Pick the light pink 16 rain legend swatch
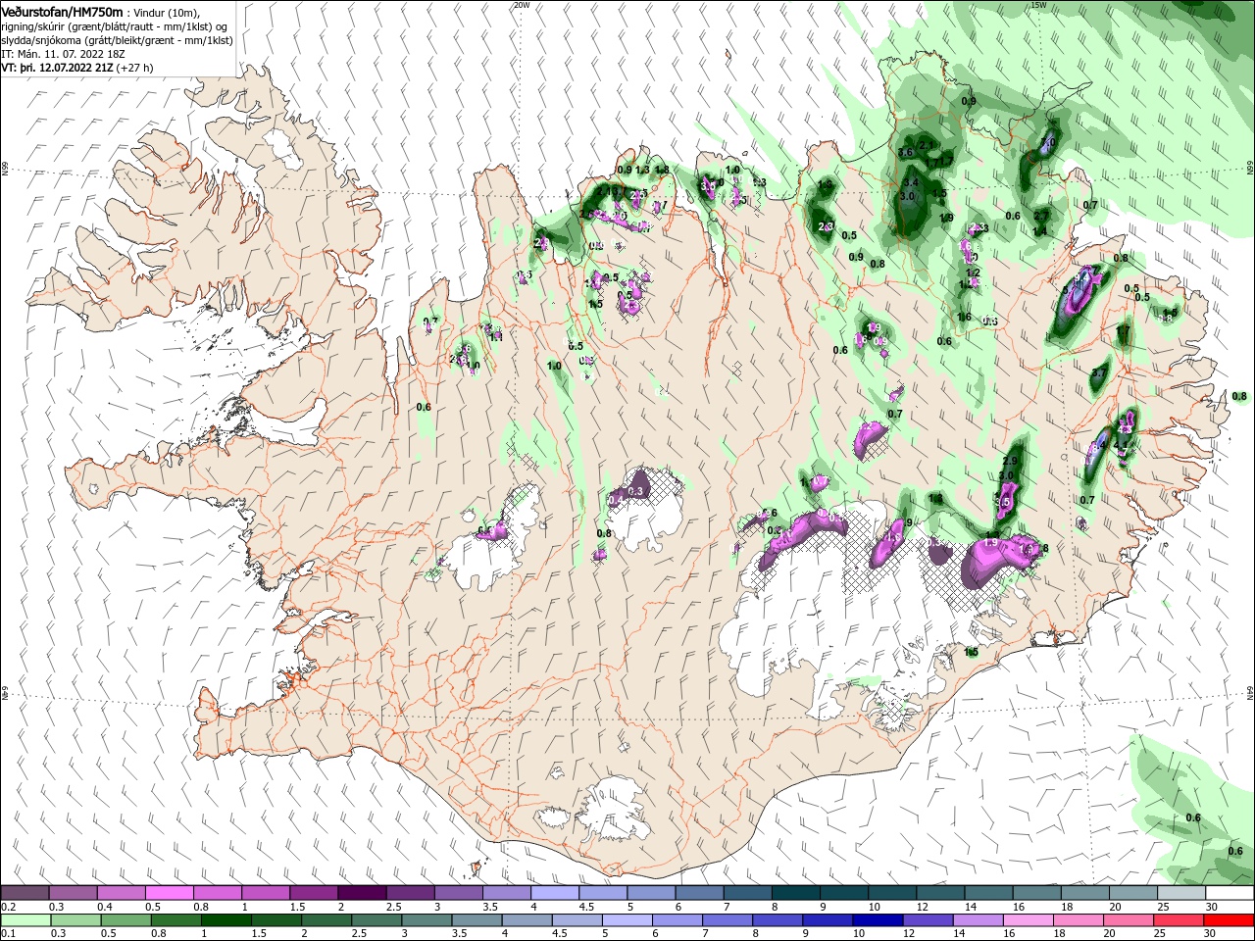Image resolution: width=1255 pixels, height=941 pixels. click(1029, 920)
